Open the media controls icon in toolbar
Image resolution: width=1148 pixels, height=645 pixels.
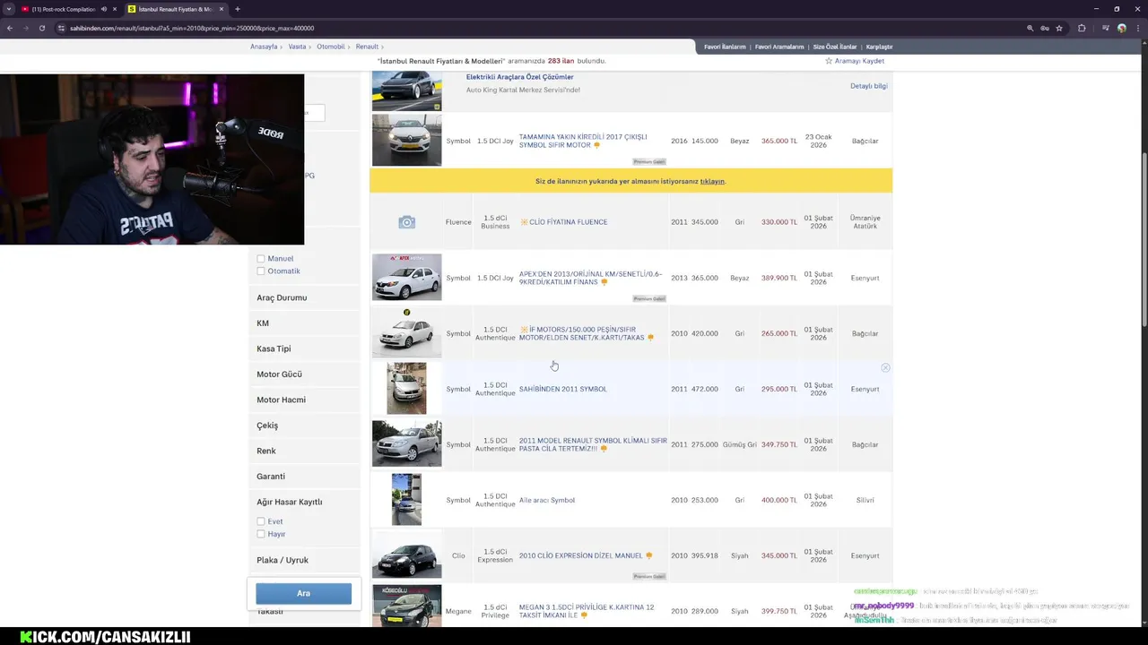tap(1104, 28)
